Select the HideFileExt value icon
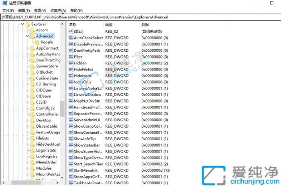Viewport: 281px width, 187px height. tap(71, 69)
